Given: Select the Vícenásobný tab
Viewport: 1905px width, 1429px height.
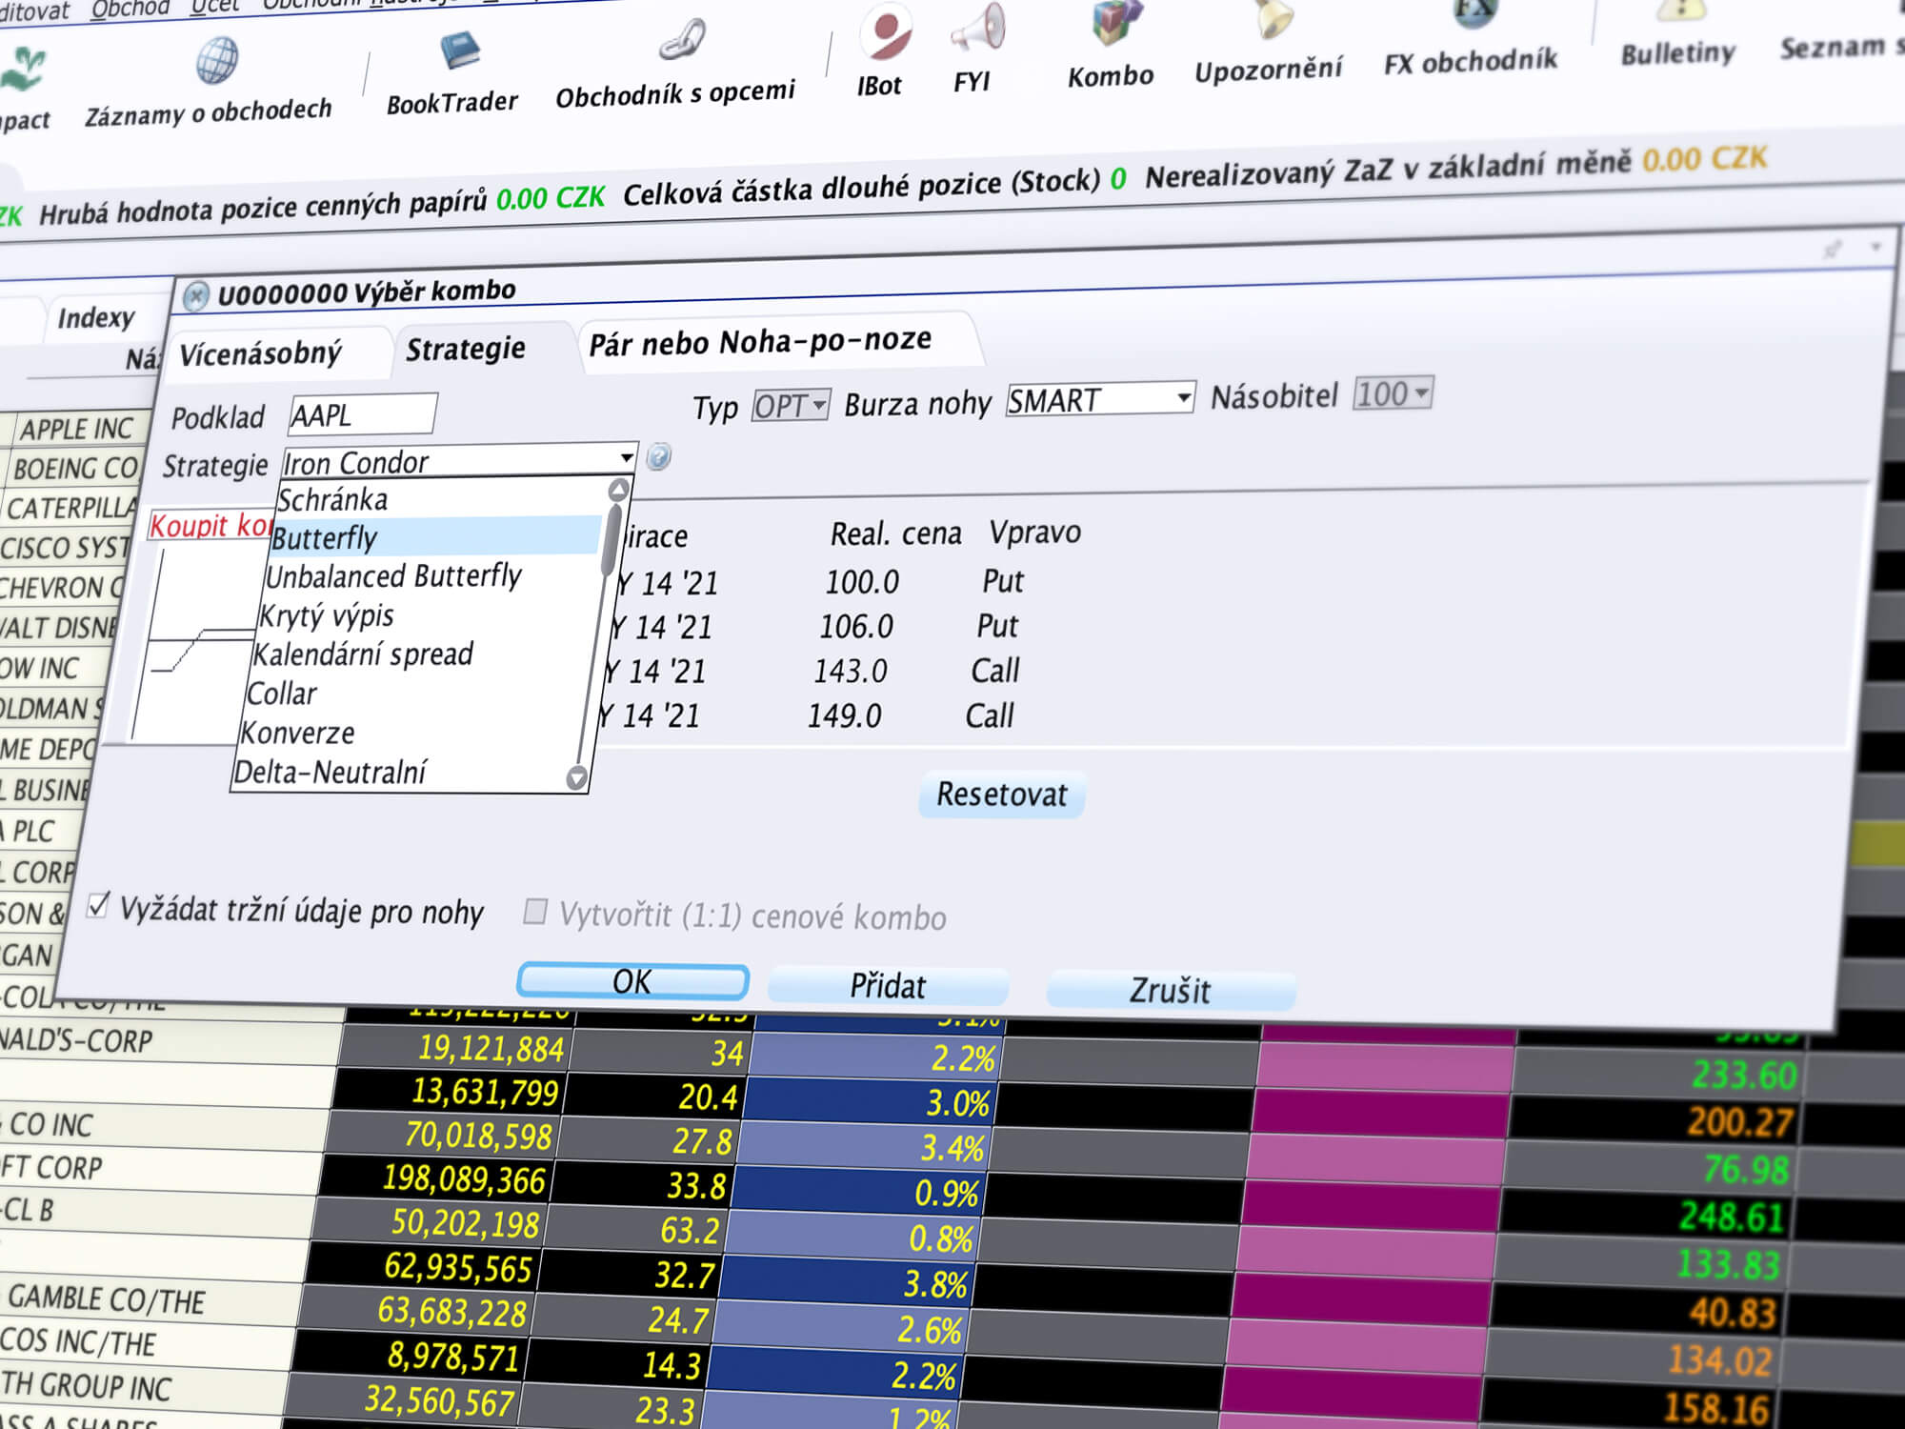Looking at the screenshot, I should [x=266, y=350].
